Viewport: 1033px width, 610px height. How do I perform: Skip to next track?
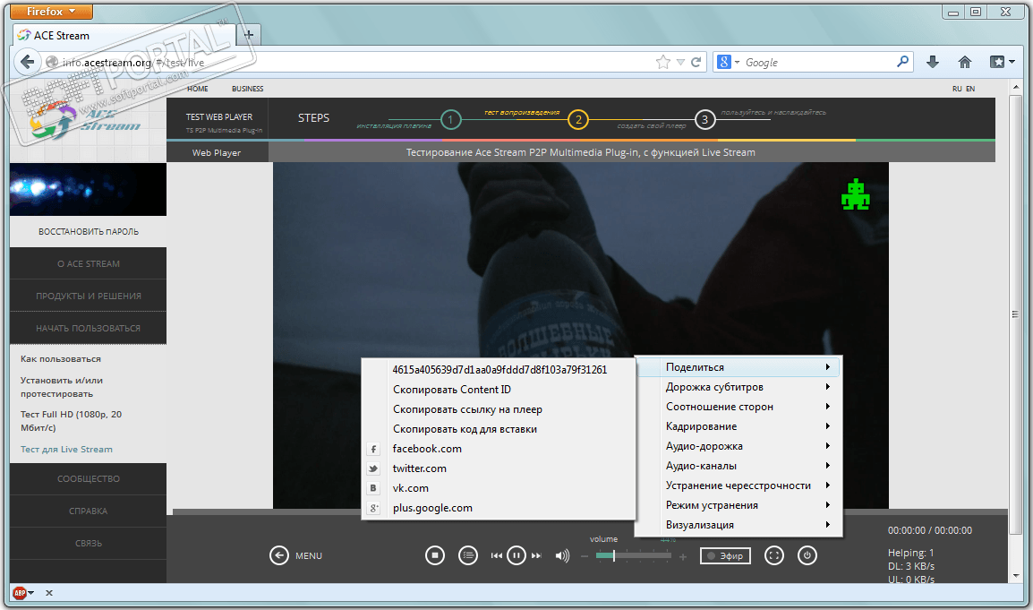click(536, 556)
